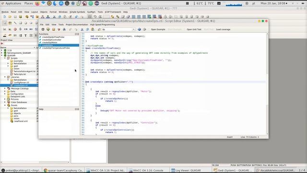Click the blue search-next arrow icon in Script Editor
The image size is (307, 173).
pos(139,29)
